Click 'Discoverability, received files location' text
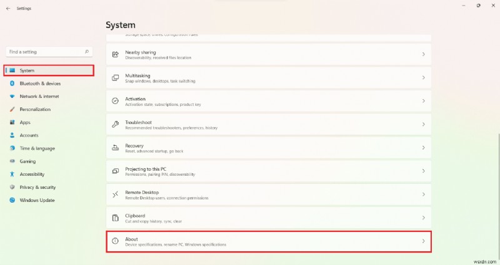Screen dimensions: 500x265 tap(158, 58)
